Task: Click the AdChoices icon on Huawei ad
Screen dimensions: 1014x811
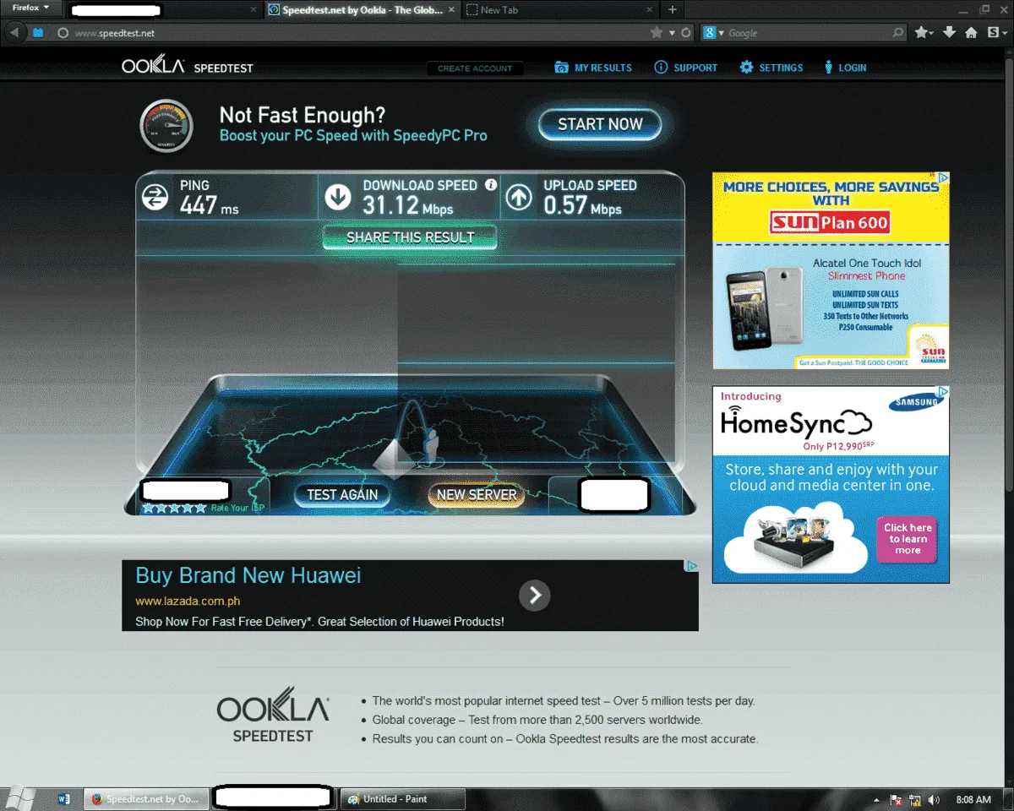Action: pyautogui.click(x=691, y=566)
